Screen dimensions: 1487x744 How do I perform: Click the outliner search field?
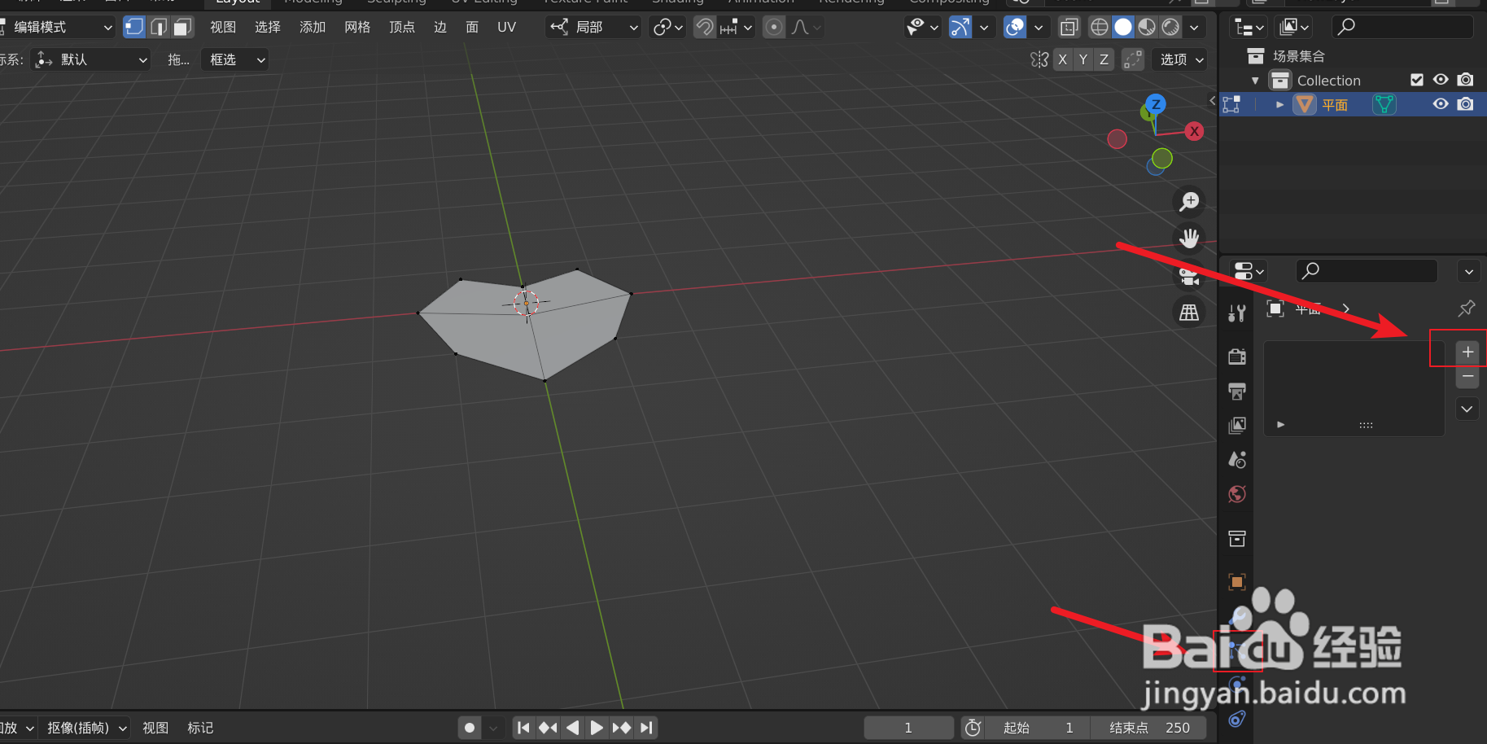point(1402,27)
